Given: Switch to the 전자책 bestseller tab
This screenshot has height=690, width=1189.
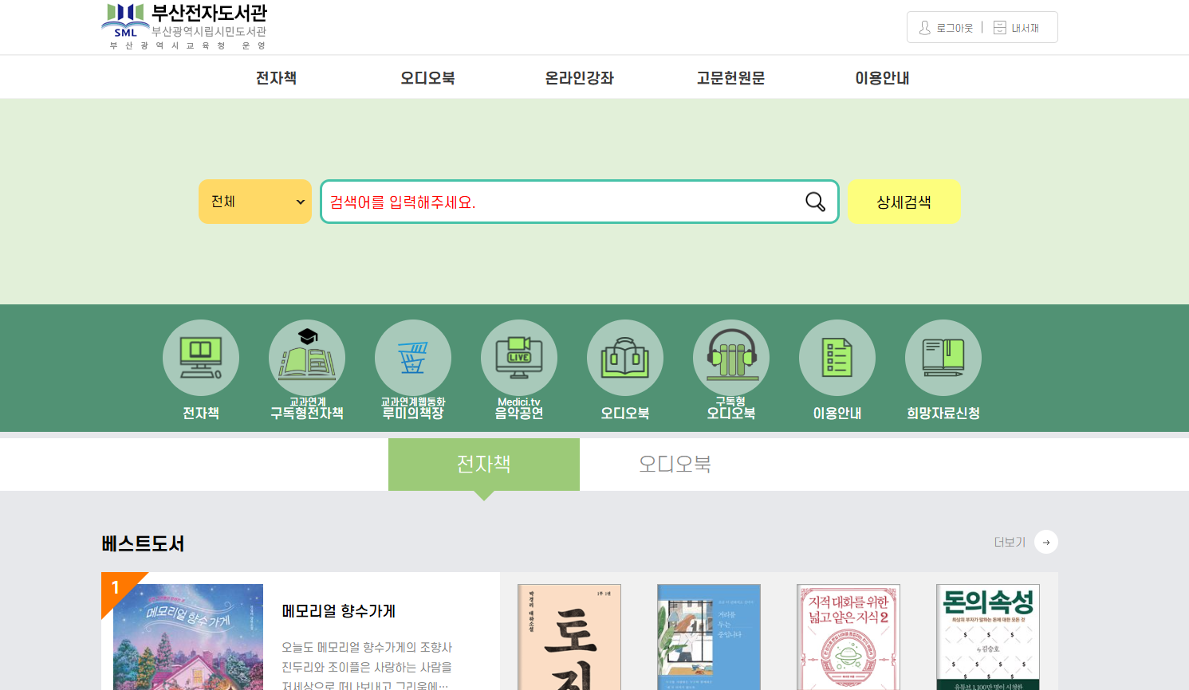Looking at the screenshot, I should 484,465.
